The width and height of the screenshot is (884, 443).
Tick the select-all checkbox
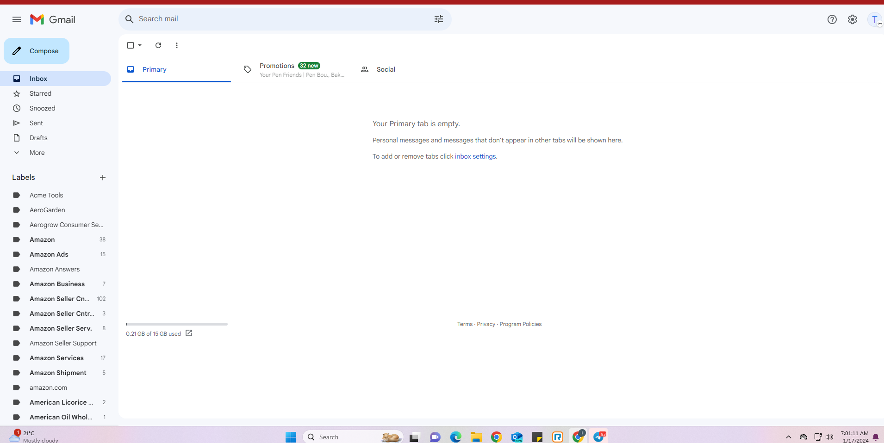point(131,45)
